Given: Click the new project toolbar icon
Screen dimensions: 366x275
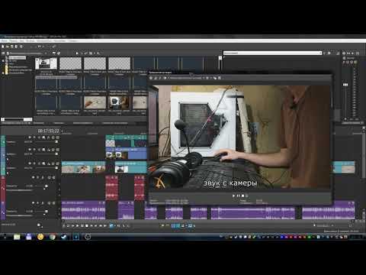Looking at the screenshot, I should point(3,47).
